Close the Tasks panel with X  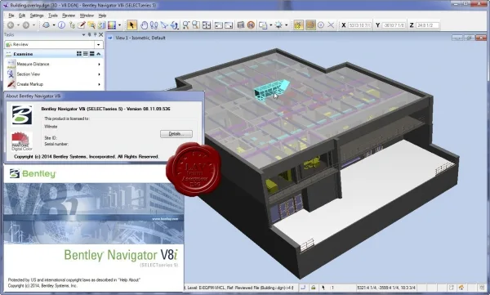tap(101, 34)
